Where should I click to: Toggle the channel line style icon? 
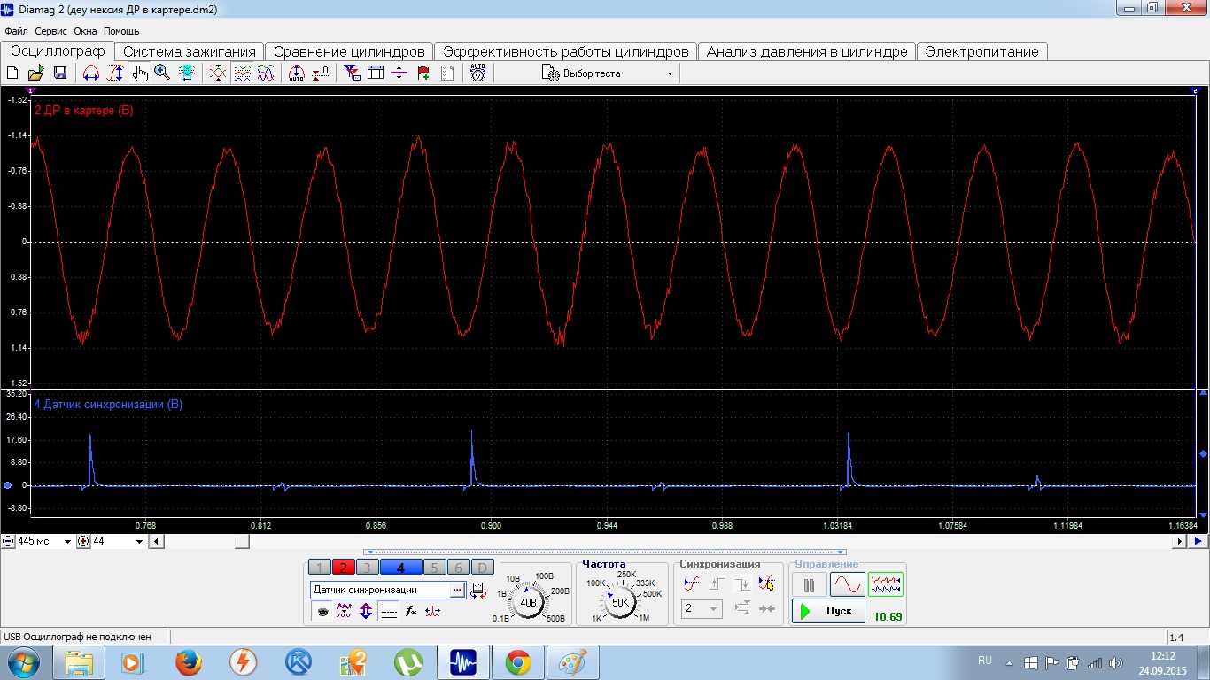tap(388, 611)
